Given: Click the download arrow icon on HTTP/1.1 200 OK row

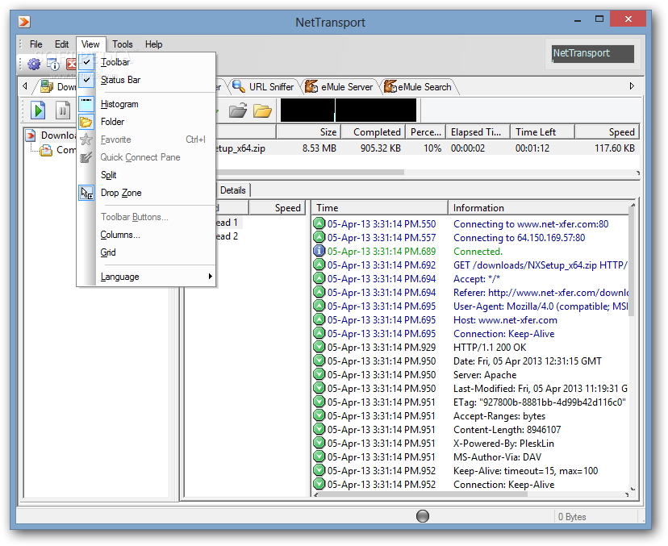Looking at the screenshot, I should [x=319, y=347].
